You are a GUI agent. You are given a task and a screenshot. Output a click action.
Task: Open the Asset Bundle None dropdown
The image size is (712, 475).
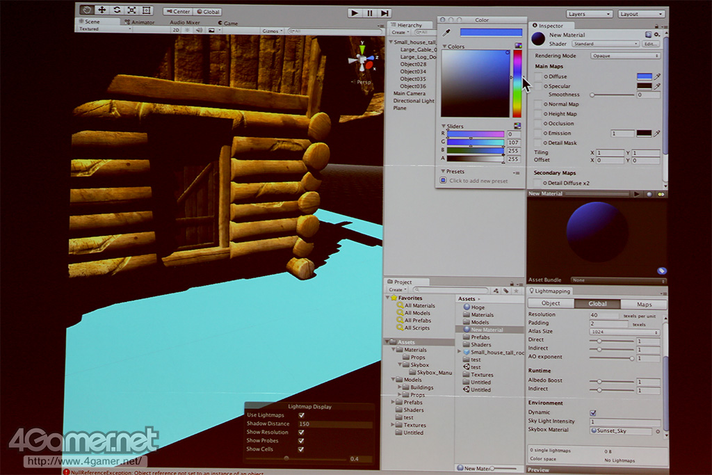(x=618, y=280)
